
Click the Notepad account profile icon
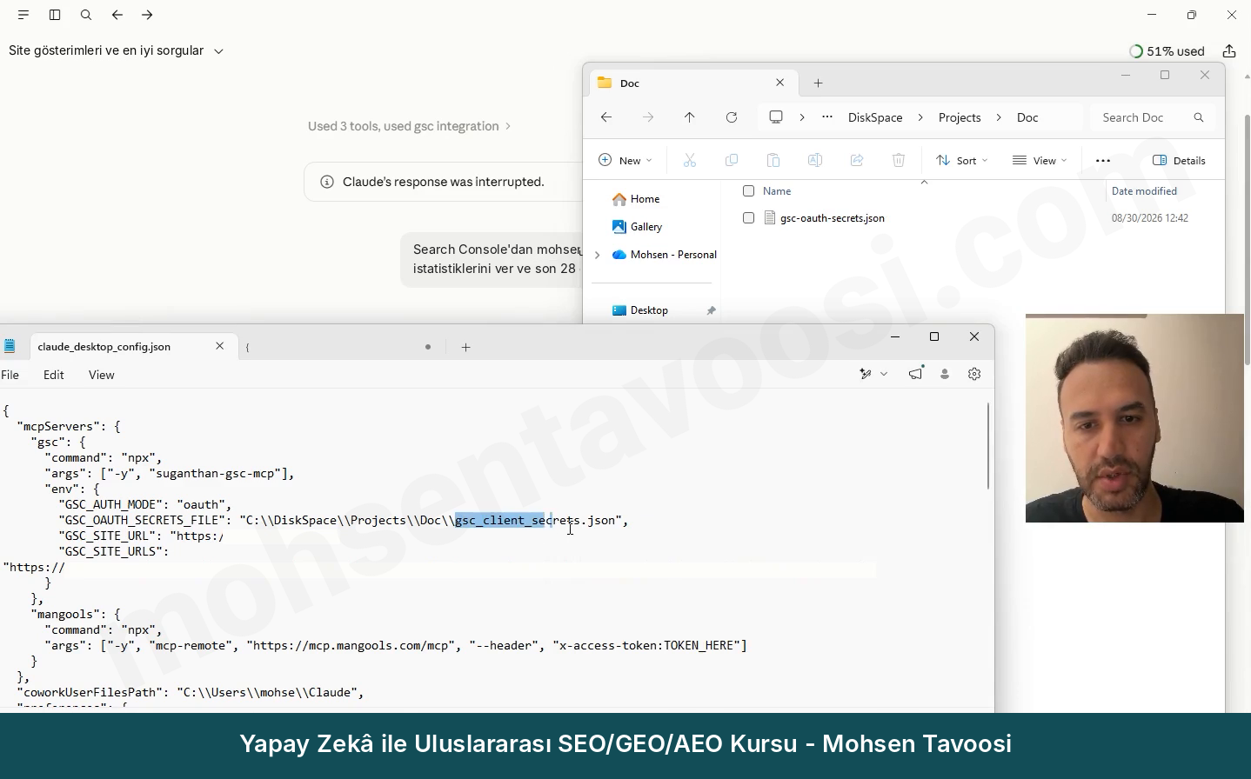coord(945,374)
